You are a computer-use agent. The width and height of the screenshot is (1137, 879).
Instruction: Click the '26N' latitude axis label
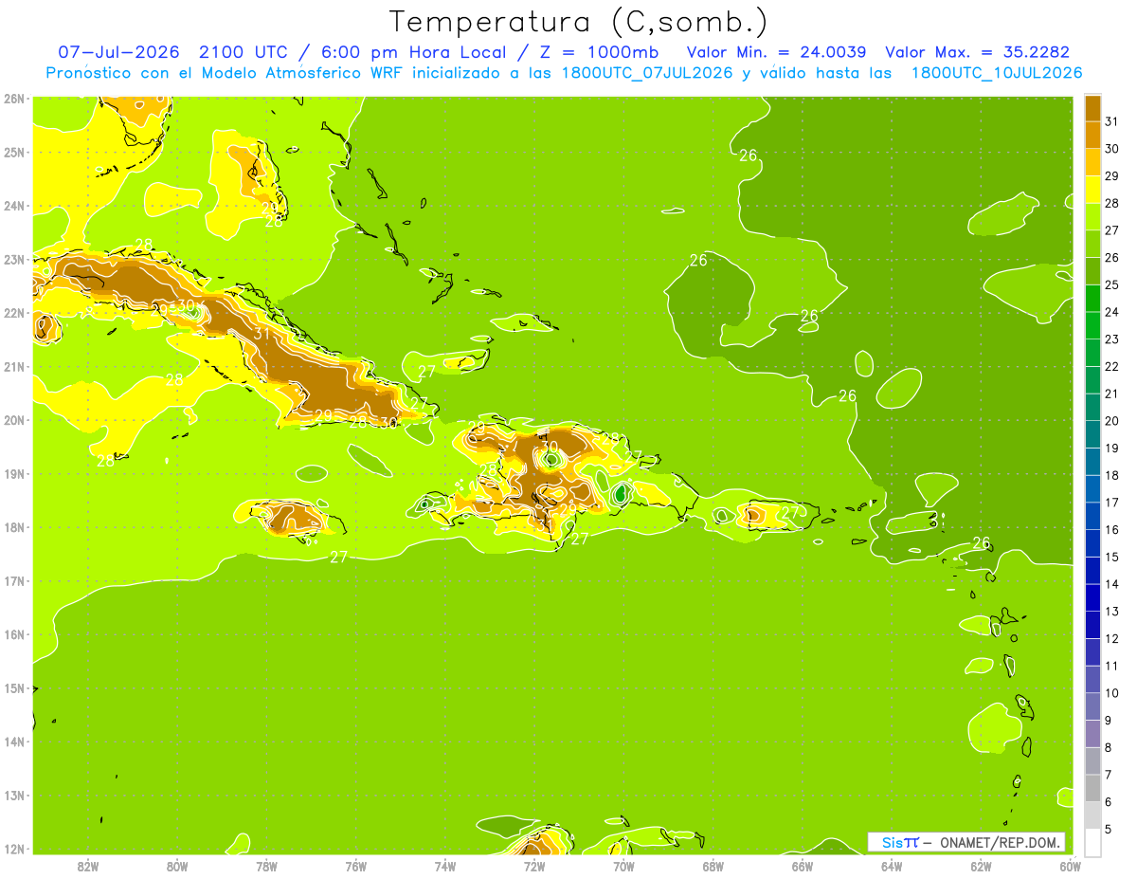click(x=14, y=99)
